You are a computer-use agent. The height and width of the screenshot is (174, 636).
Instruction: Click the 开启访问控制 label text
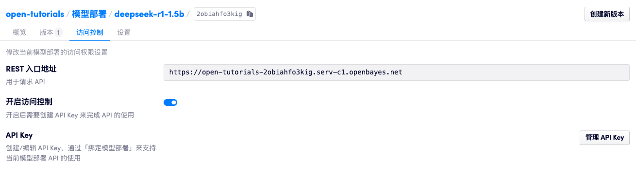pos(29,101)
